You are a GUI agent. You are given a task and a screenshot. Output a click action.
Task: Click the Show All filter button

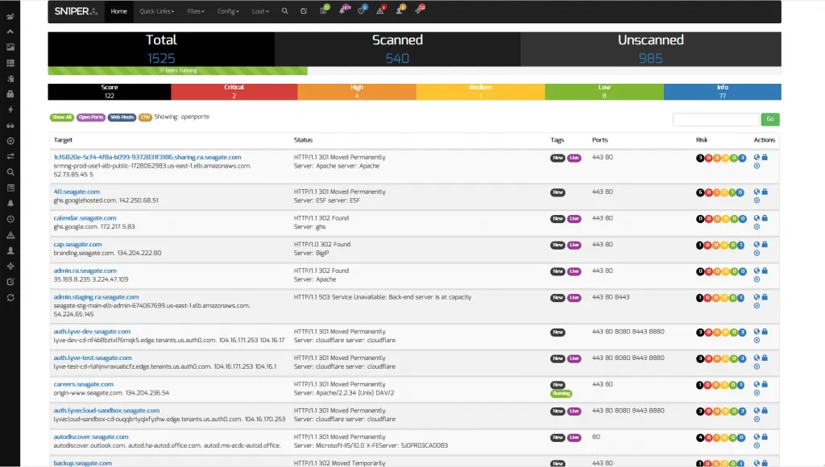[62, 118]
